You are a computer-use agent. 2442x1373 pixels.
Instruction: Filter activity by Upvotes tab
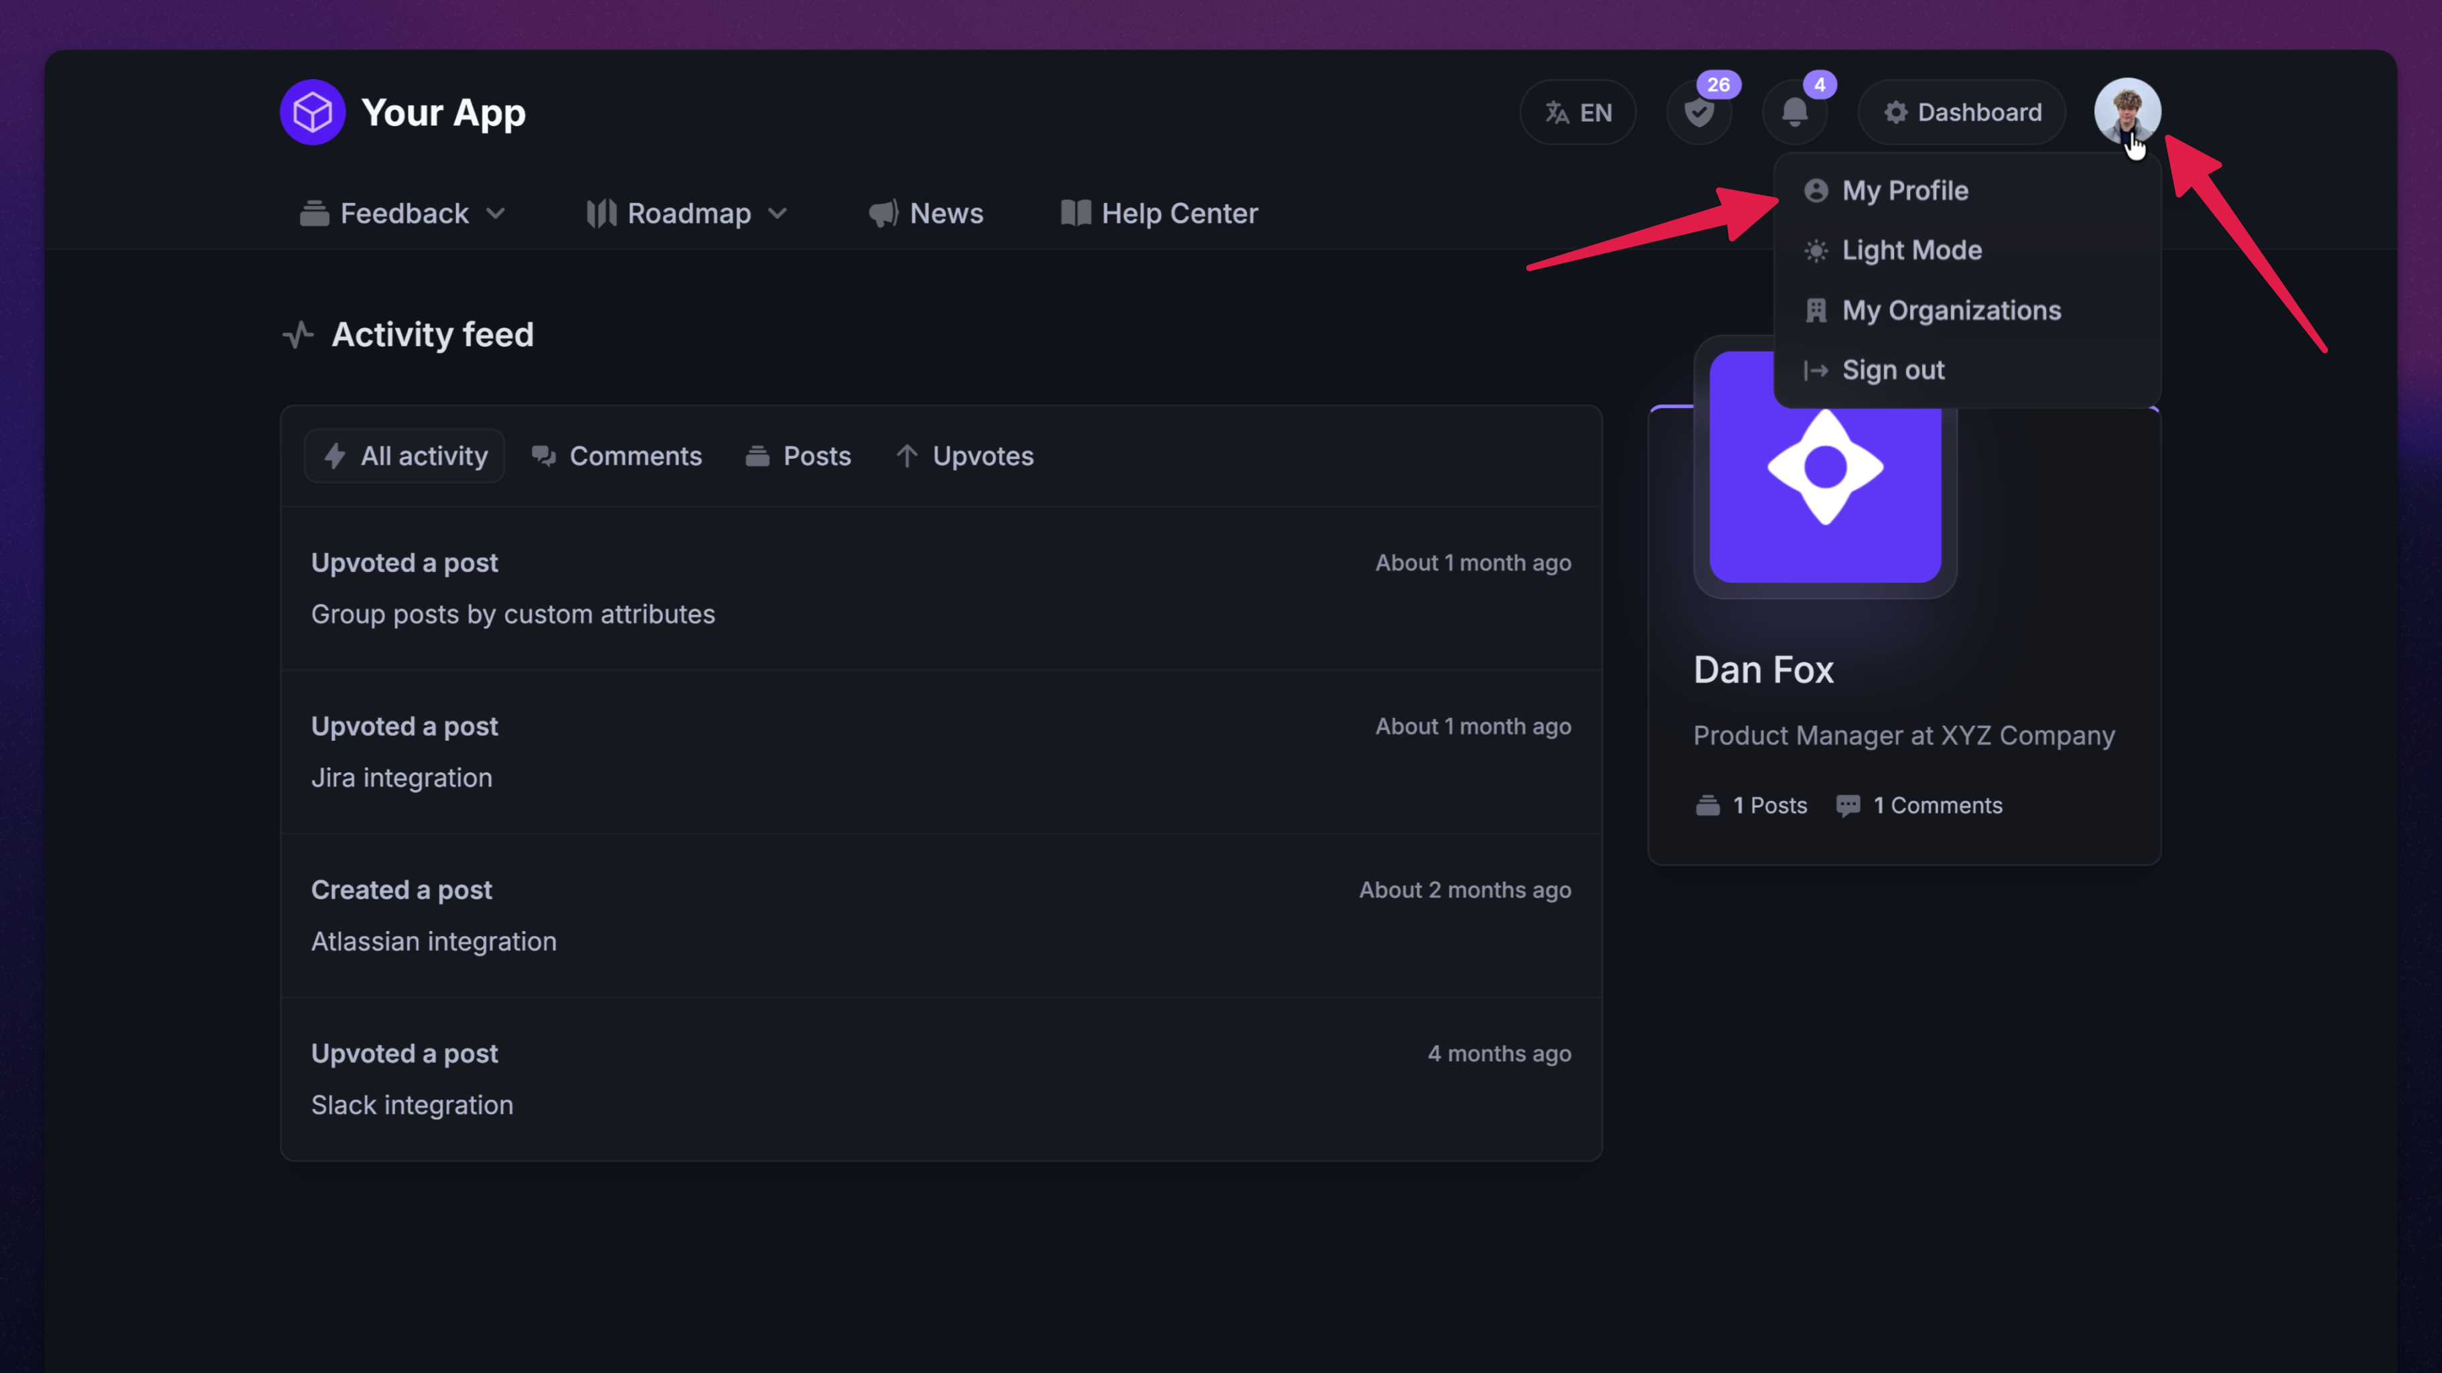[x=964, y=456]
